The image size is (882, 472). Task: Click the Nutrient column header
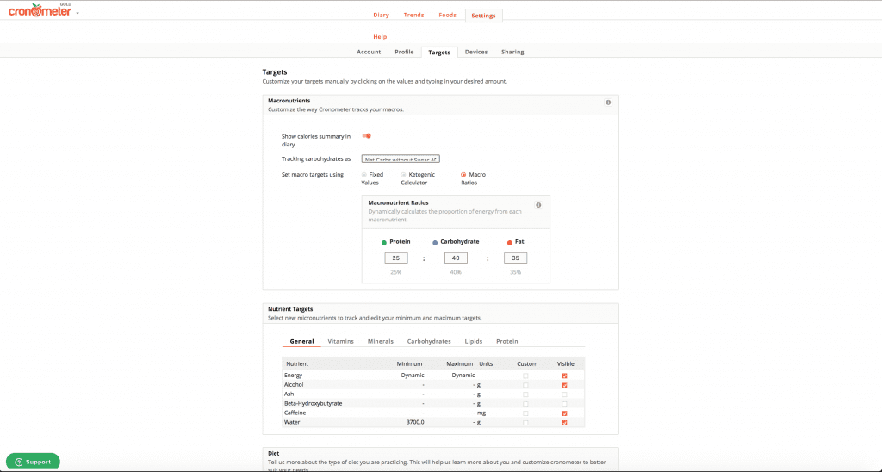click(297, 364)
